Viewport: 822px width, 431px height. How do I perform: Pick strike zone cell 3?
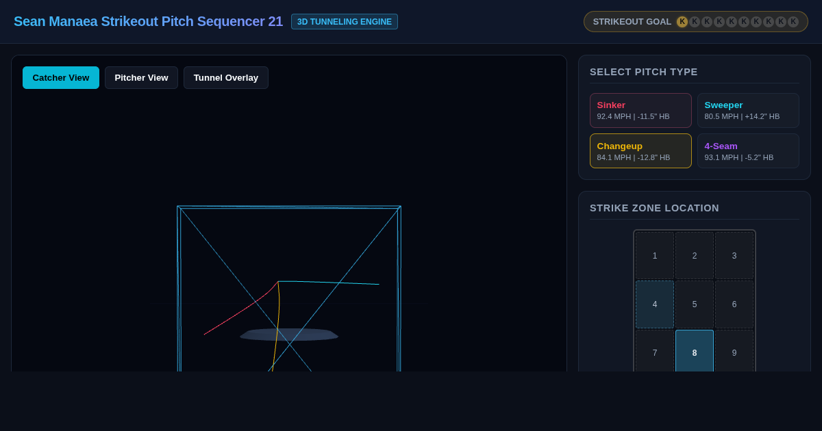(x=734, y=255)
